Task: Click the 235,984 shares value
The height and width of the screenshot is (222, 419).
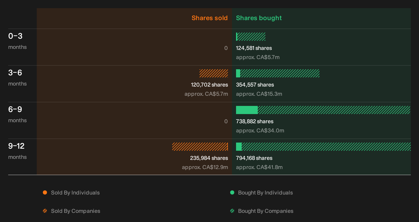Action: pos(209,158)
